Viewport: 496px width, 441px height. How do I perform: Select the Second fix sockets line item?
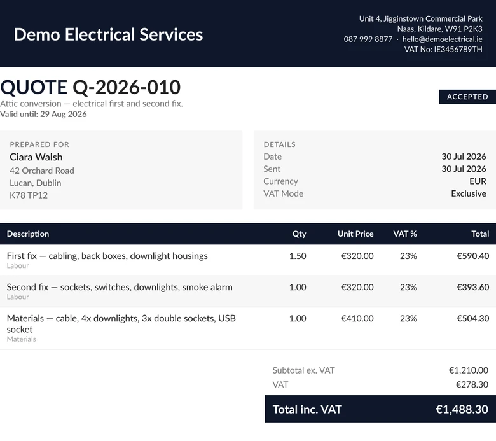248,291
